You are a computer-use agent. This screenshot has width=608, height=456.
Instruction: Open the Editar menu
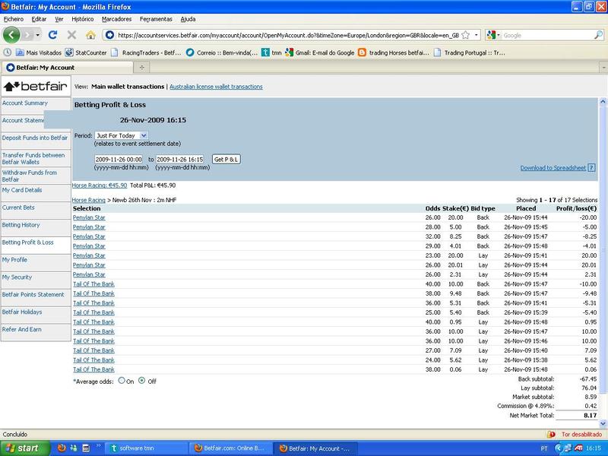pos(39,19)
